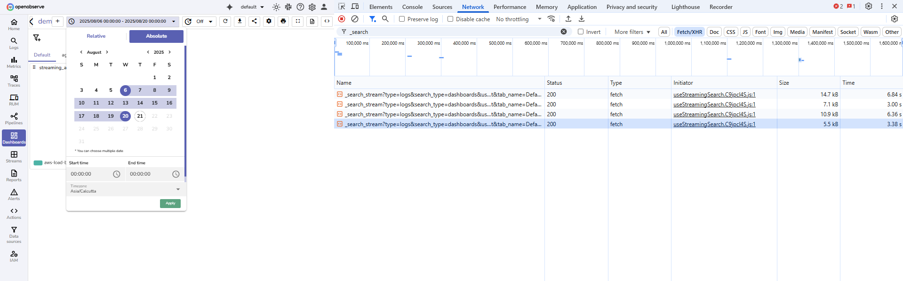Open the No throttling dropdown
Image resolution: width=903 pixels, height=281 pixels.
(519, 19)
